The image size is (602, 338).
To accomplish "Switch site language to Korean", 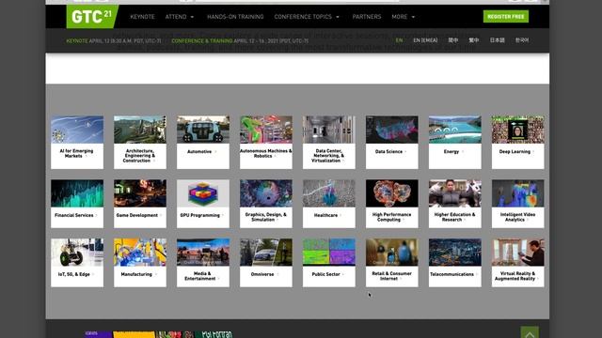I will (522, 40).
